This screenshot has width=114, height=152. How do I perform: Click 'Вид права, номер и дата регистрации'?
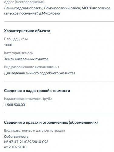pos(34,130)
